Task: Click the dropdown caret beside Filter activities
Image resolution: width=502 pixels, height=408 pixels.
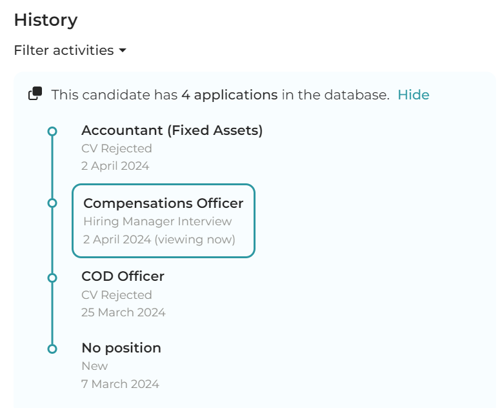Action: coord(123,50)
